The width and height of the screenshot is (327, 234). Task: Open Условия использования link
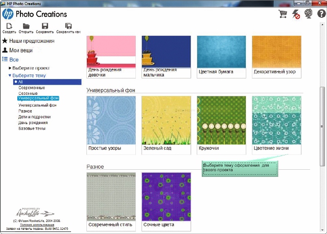point(37,225)
